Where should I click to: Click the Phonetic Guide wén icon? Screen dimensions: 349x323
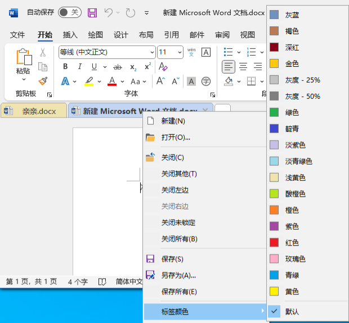(x=191, y=52)
